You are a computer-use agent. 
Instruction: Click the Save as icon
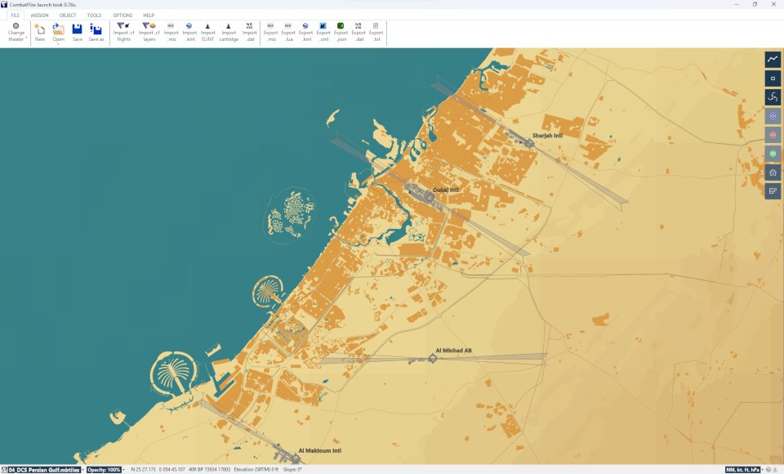[96, 32]
